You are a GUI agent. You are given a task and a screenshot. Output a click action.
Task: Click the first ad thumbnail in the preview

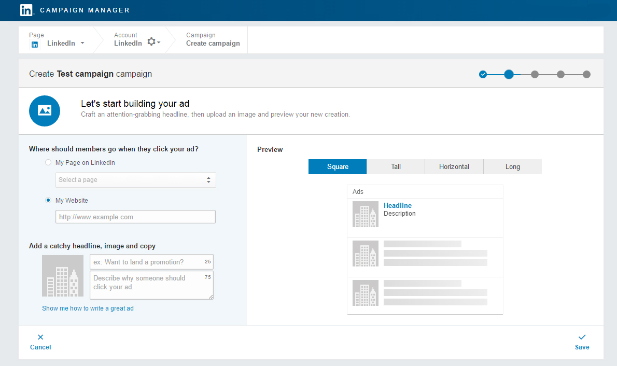pos(366,214)
